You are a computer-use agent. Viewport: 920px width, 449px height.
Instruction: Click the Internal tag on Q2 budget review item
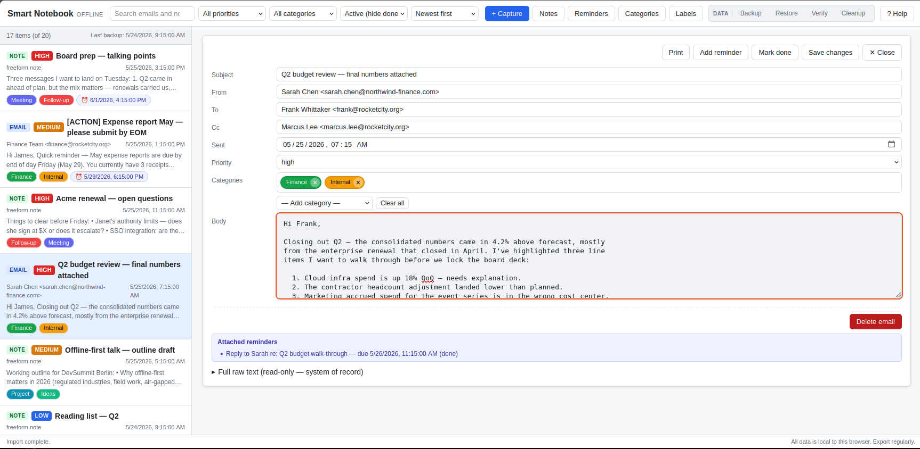(53, 328)
